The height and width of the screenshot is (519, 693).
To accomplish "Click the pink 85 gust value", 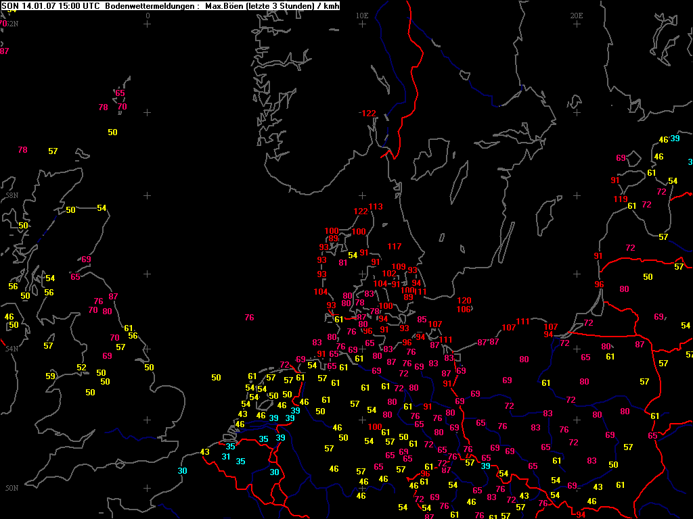I will pyautogui.click(x=422, y=320).
